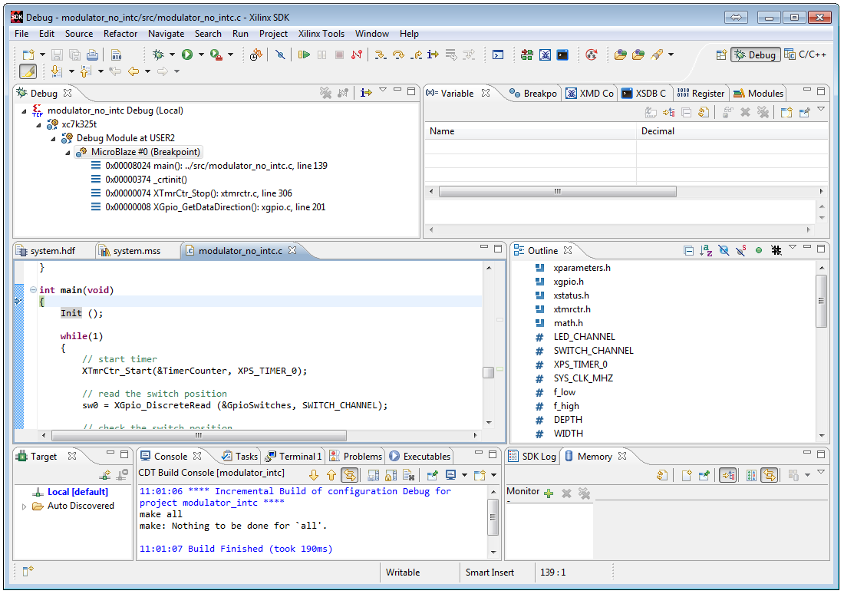Click the Step Over toolbar icon
The image size is (844, 594).
[x=398, y=54]
